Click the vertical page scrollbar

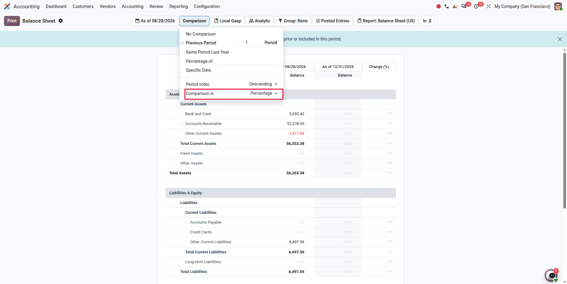(565, 131)
